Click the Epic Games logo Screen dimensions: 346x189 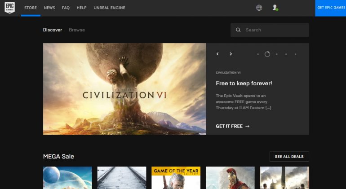(10, 8)
